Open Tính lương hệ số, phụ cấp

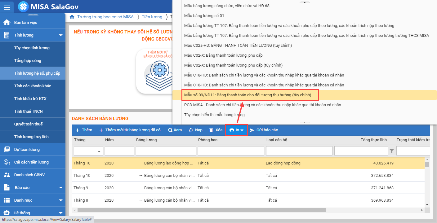pyautogui.click(x=33, y=73)
